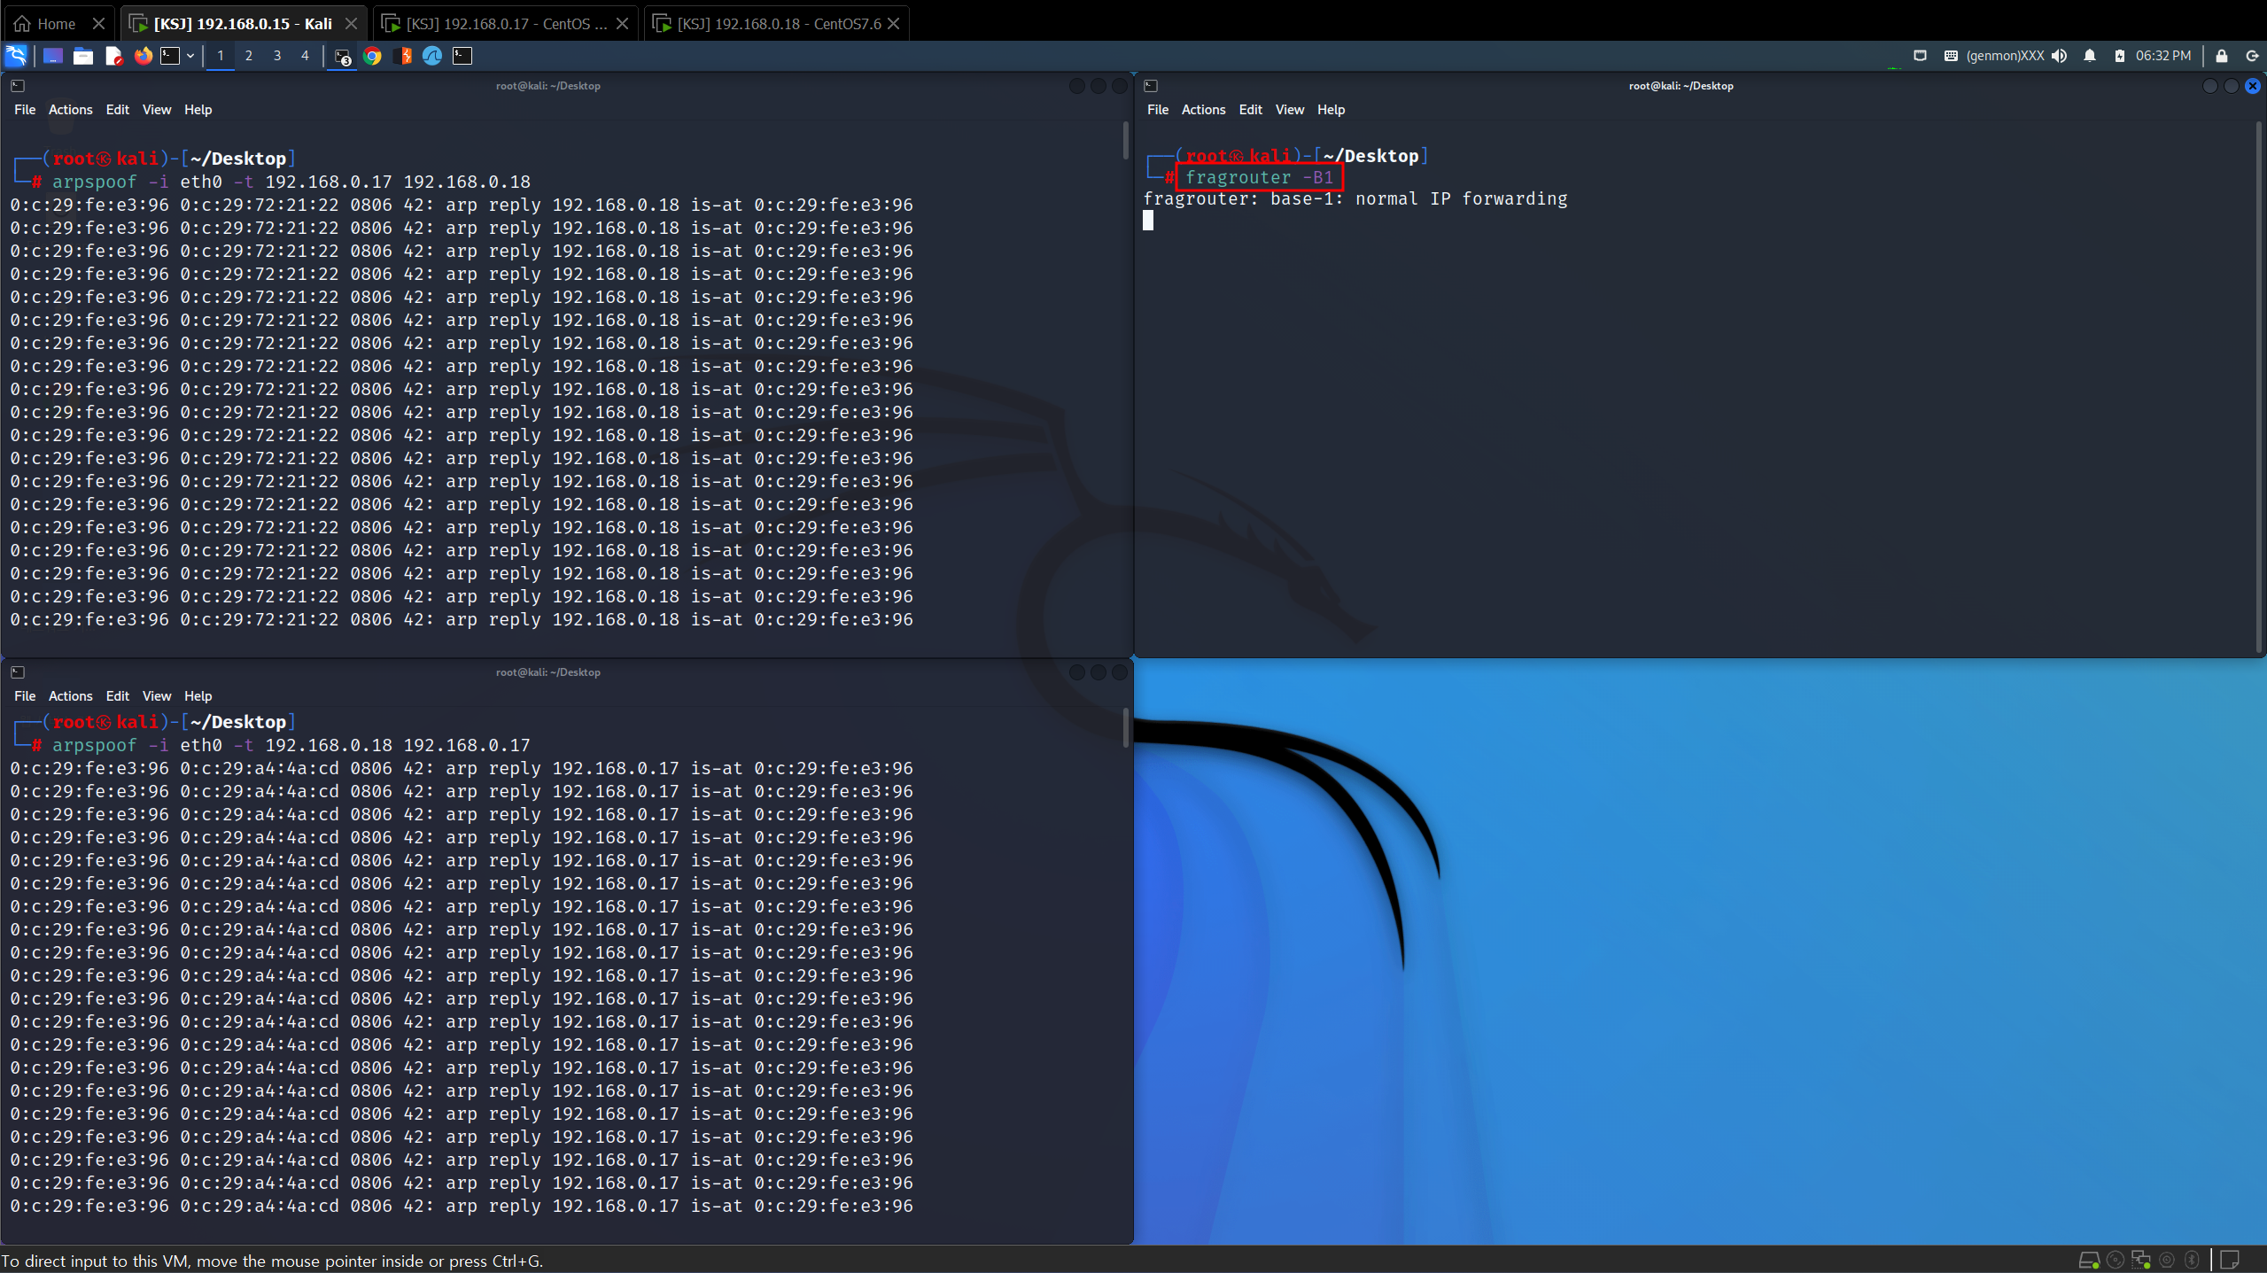This screenshot has width=2267, height=1273.
Task: Click the log out icon
Action: pos(2252,56)
